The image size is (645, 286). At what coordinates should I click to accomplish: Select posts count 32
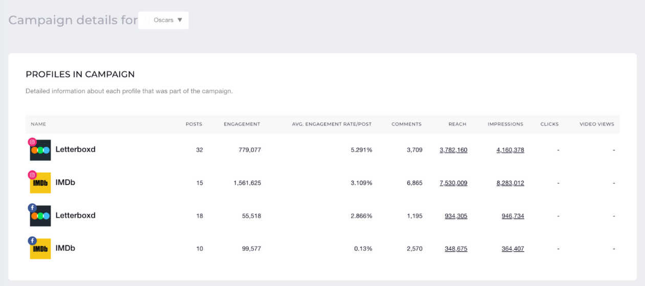tap(199, 150)
